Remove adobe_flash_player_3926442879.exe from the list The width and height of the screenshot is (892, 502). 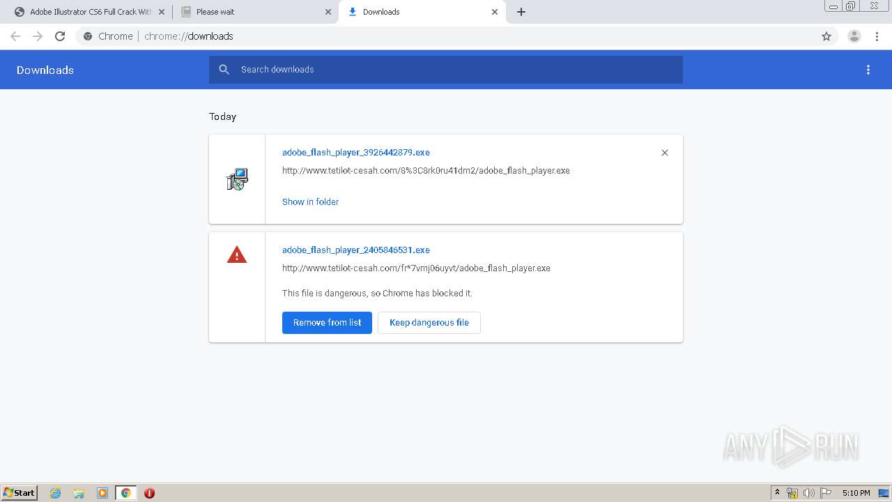click(x=665, y=153)
